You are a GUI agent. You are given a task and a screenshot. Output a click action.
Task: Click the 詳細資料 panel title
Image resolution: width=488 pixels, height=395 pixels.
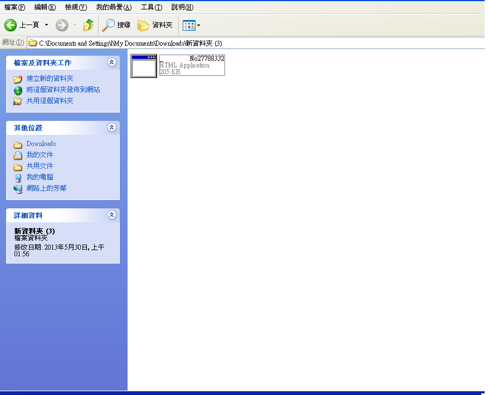28,216
